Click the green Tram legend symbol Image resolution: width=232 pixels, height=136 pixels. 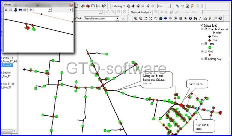(210, 47)
